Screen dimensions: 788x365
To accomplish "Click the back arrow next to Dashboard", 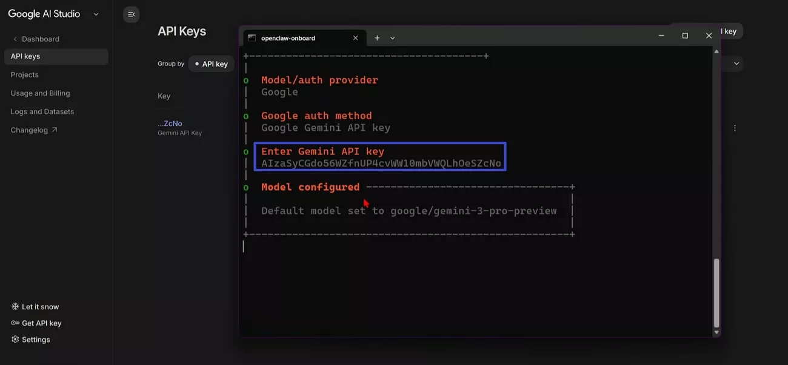I will pyautogui.click(x=15, y=39).
